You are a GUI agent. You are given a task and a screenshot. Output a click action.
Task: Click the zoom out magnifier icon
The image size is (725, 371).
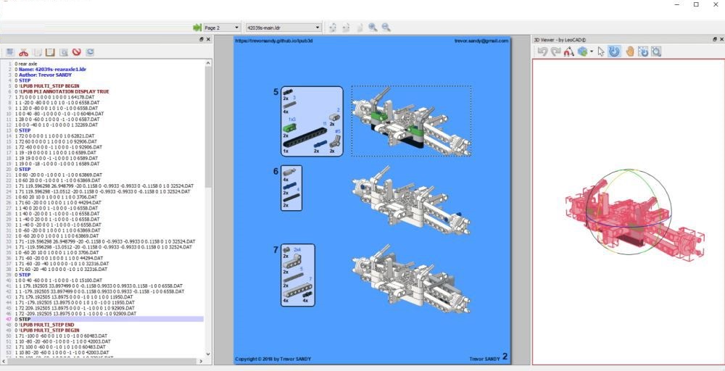[x=386, y=28]
